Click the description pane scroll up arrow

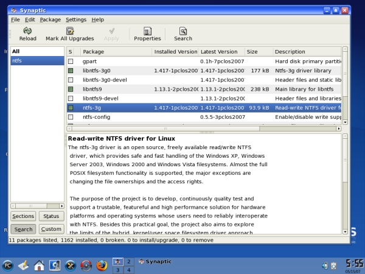345,136
